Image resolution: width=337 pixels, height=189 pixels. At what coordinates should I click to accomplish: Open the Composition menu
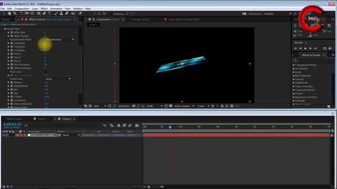tap(22, 9)
